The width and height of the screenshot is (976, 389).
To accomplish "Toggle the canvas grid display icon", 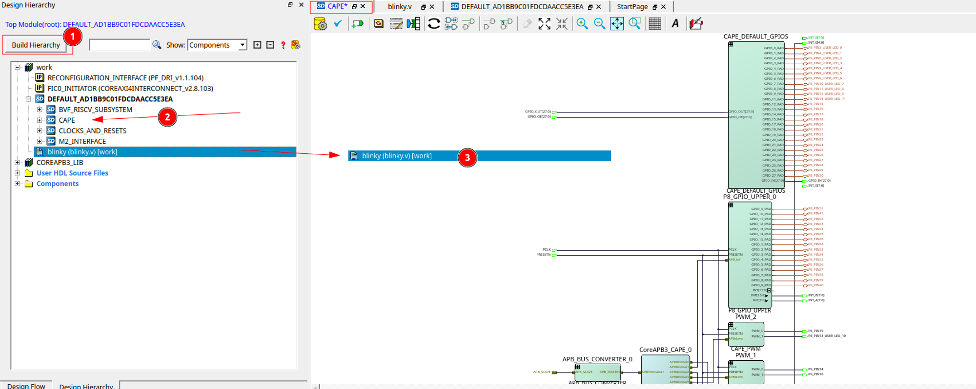I will (655, 24).
